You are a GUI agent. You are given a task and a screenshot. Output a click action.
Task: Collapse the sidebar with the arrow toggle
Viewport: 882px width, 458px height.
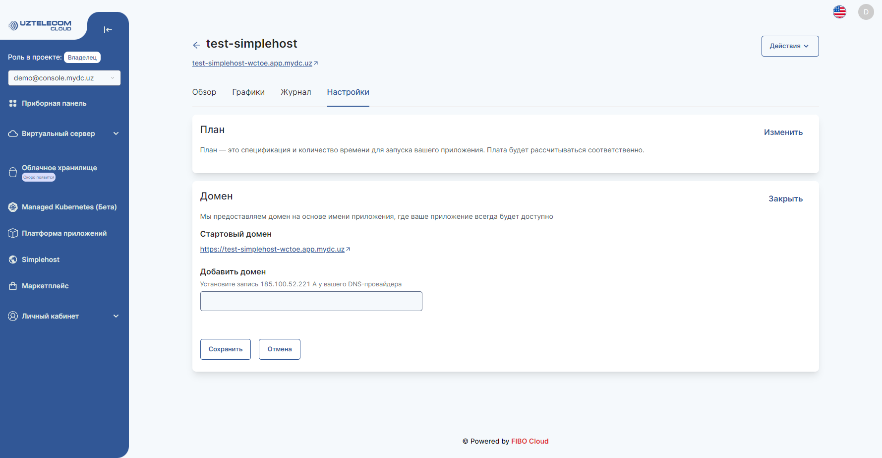point(108,30)
